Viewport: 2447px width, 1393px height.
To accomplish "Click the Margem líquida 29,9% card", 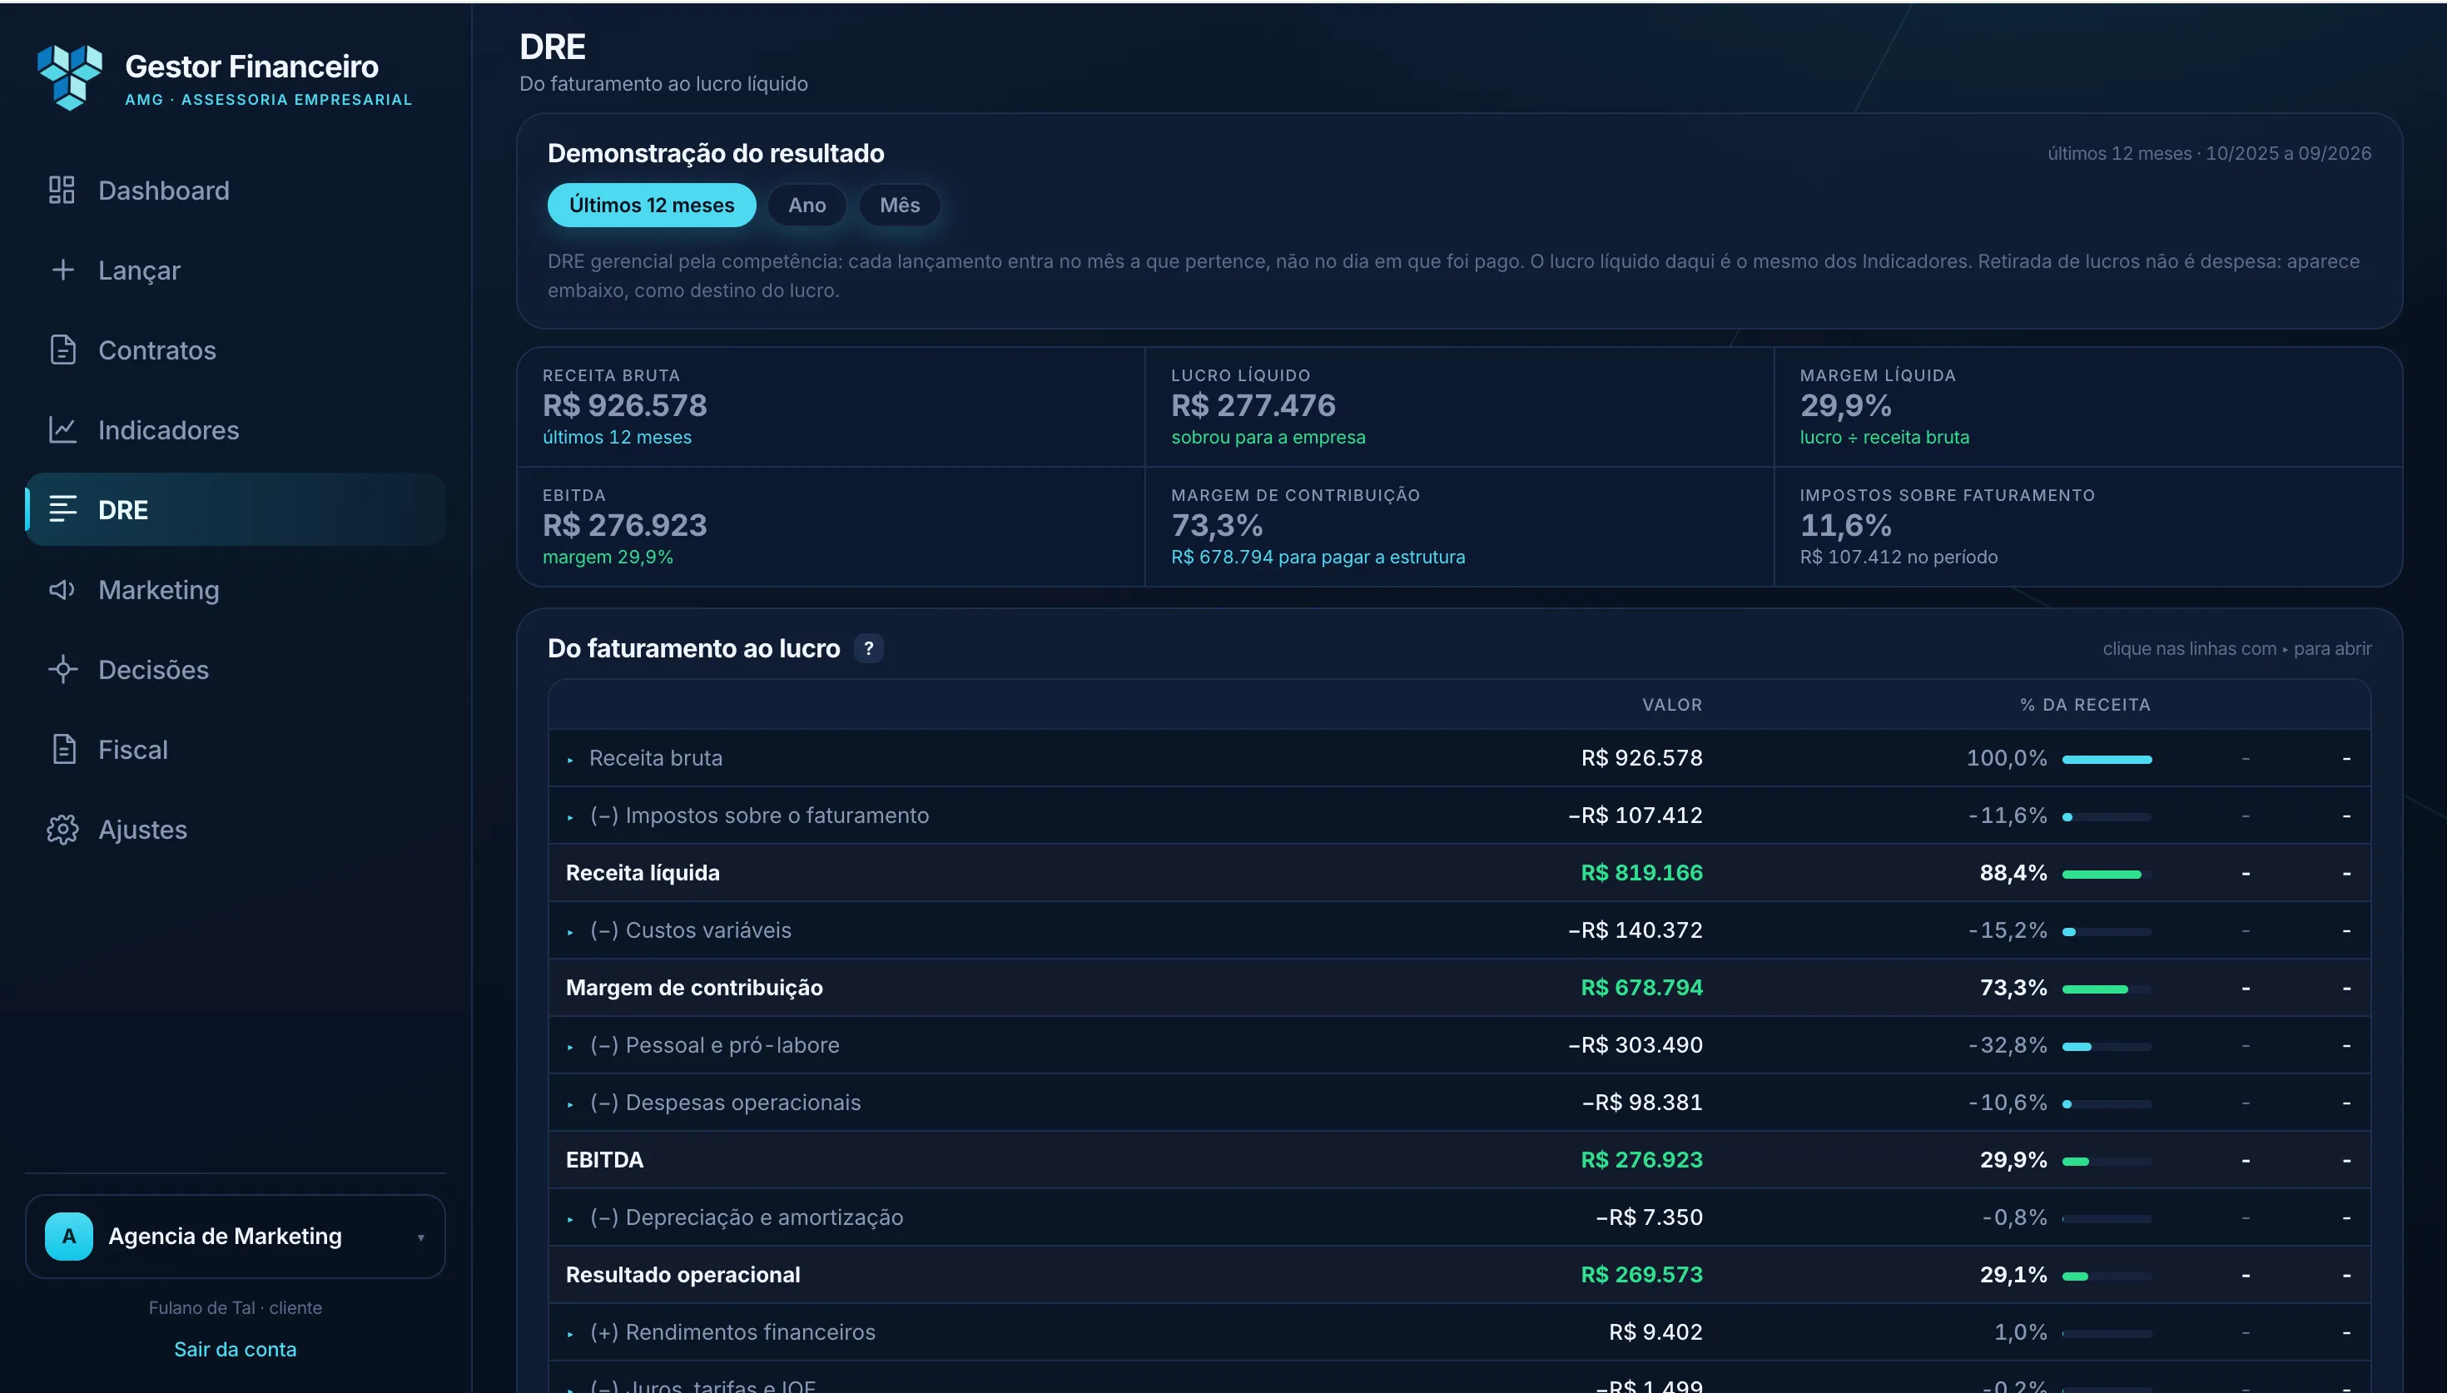I will (2088, 407).
